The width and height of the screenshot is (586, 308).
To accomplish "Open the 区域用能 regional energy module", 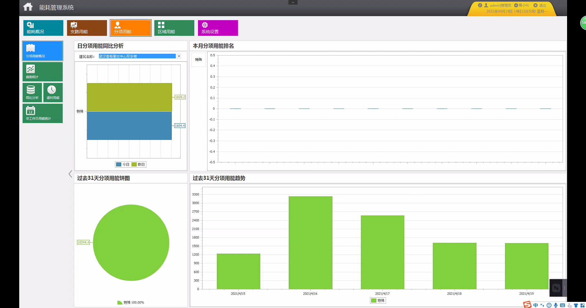I will point(174,28).
